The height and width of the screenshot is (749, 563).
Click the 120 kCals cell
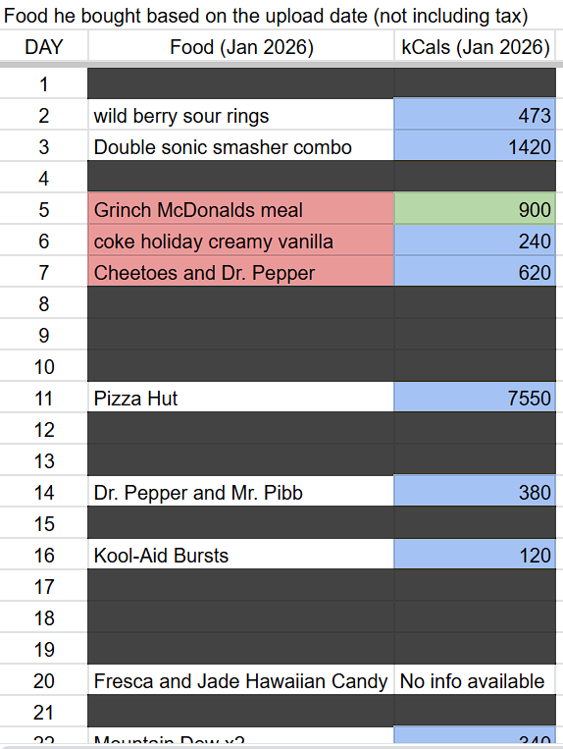point(475,555)
